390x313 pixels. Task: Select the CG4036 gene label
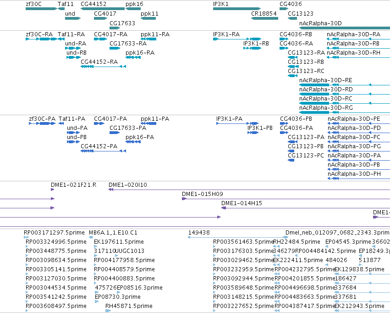coord(291,4)
